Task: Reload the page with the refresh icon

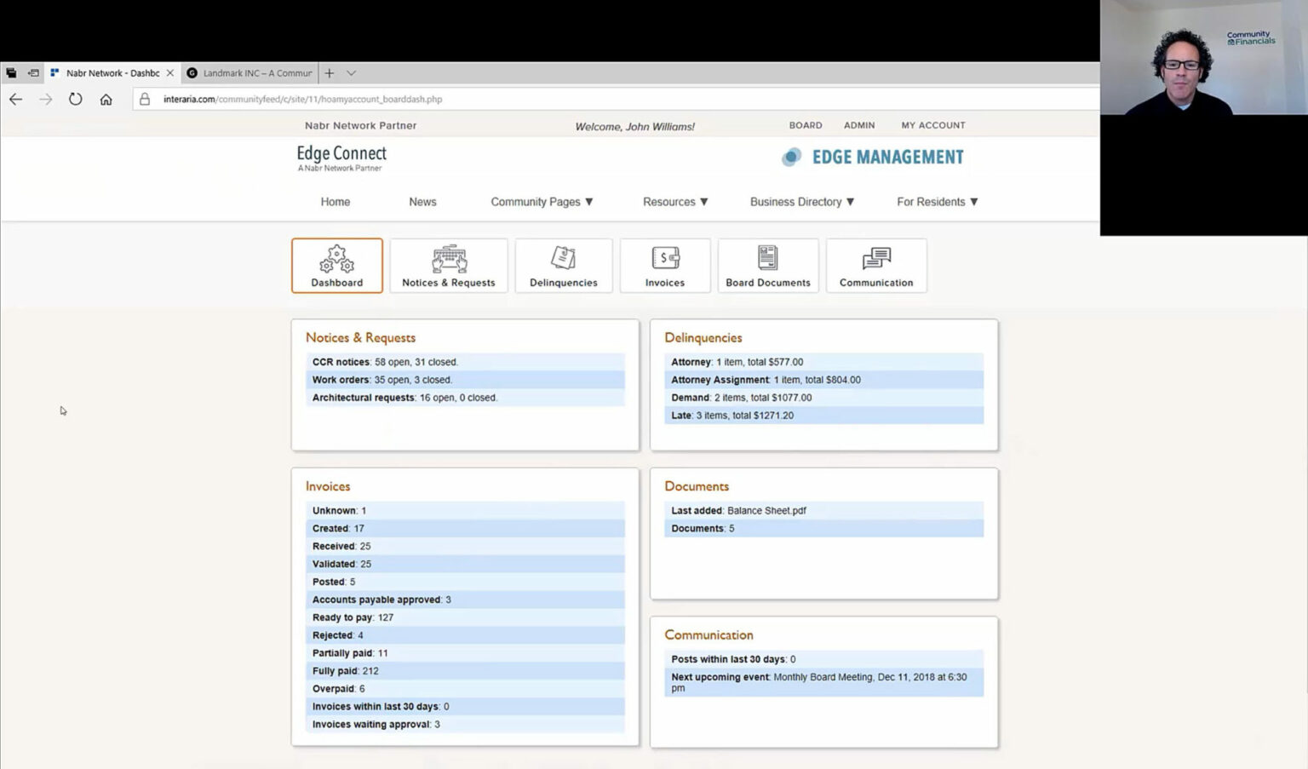Action: (76, 100)
